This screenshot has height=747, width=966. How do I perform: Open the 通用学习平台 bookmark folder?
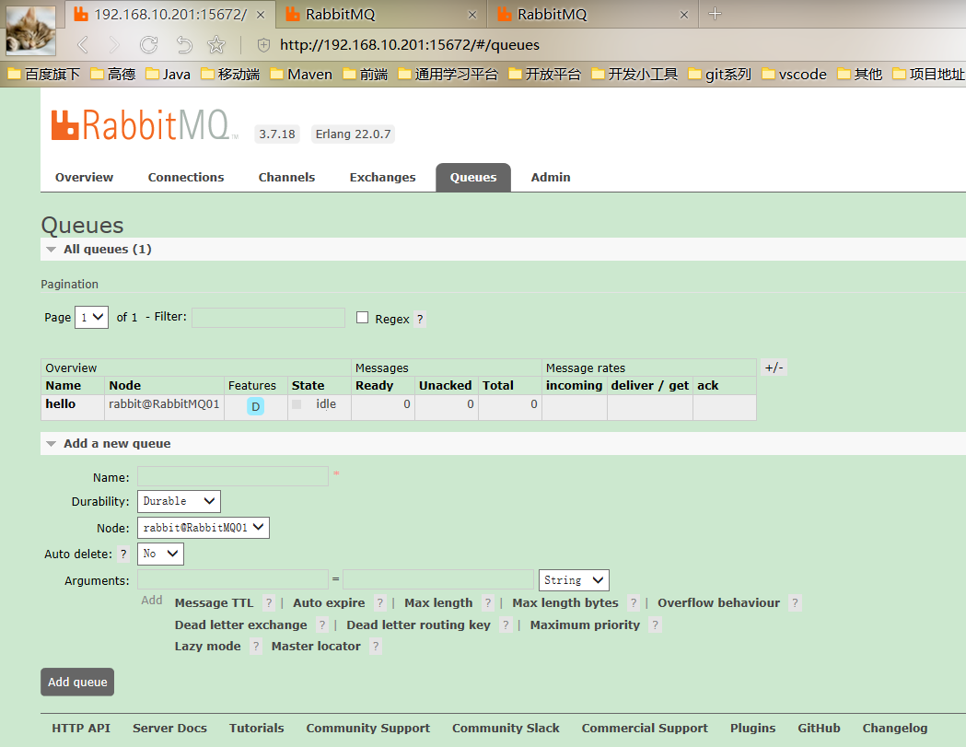[x=448, y=75]
